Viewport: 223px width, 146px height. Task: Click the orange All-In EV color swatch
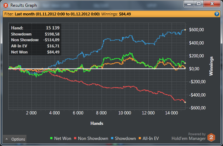click(x=140, y=138)
